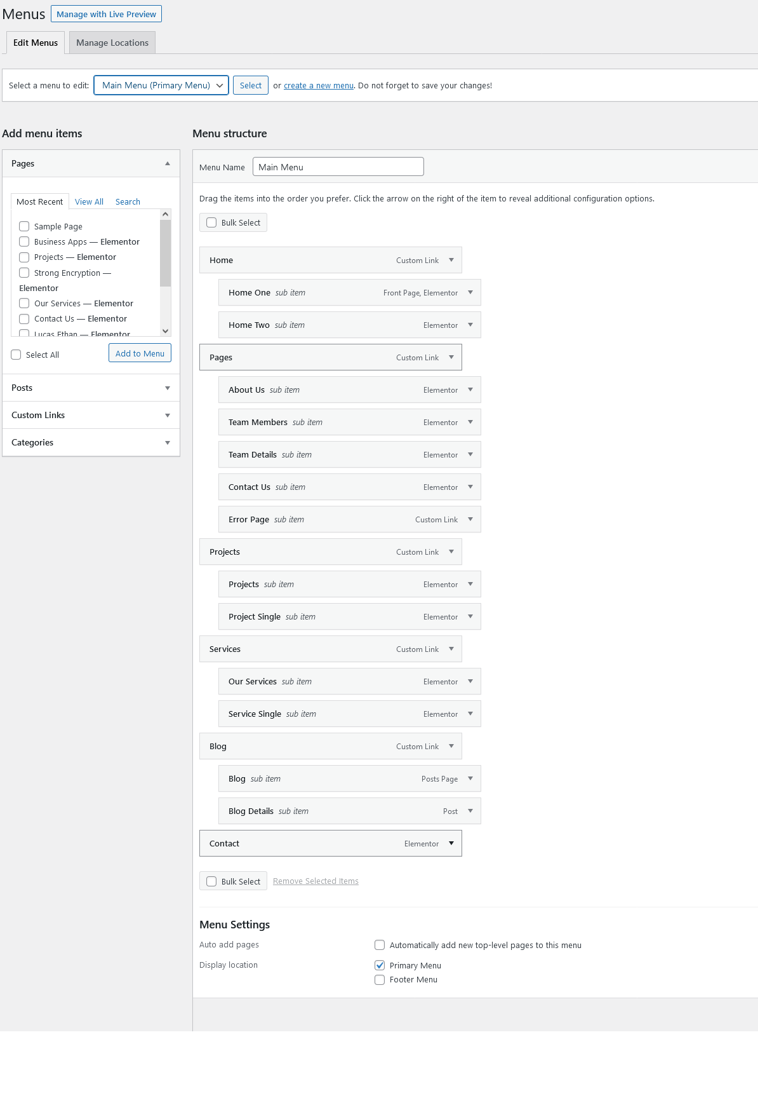Viewport: 758px width, 1112px height.
Task: Expand the Home One sub item arrow
Action: [x=470, y=292]
